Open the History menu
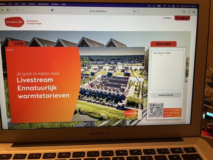213x160 pixels. pos(32,4)
